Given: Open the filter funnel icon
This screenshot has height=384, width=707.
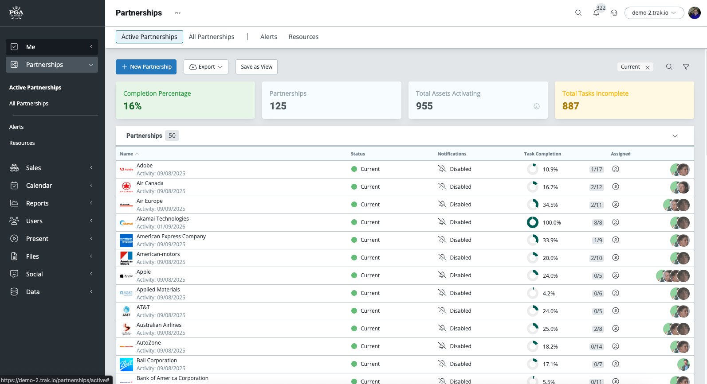Looking at the screenshot, I should tap(686, 67).
